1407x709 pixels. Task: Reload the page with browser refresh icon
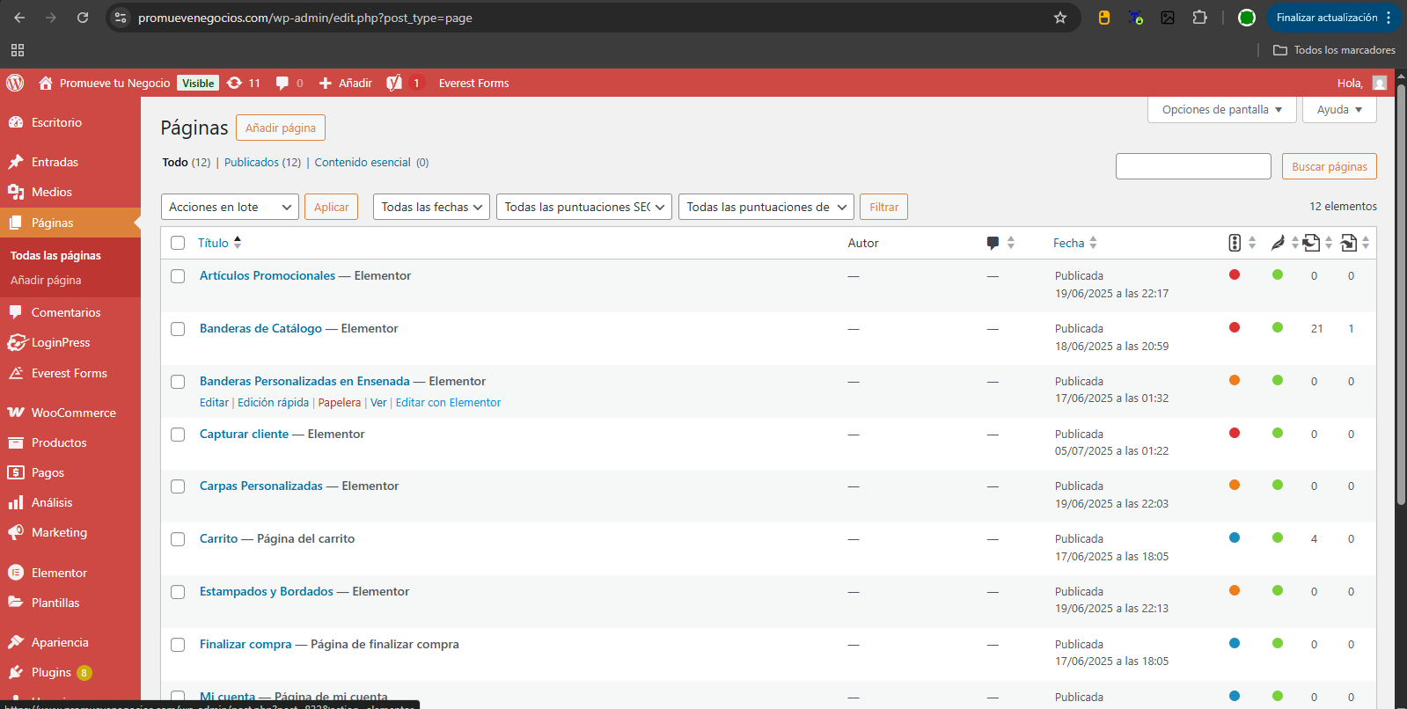(x=83, y=18)
